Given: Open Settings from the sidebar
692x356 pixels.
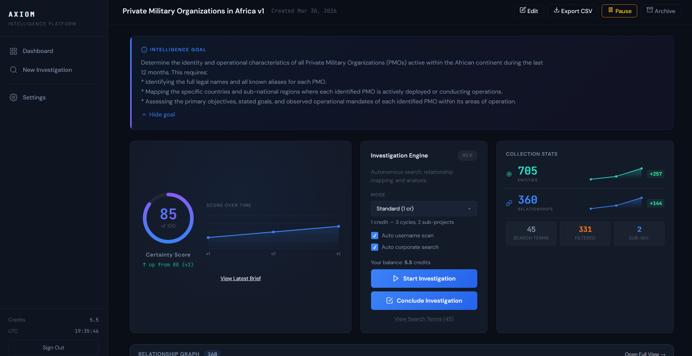Looking at the screenshot, I should click(x=34, y=97).
